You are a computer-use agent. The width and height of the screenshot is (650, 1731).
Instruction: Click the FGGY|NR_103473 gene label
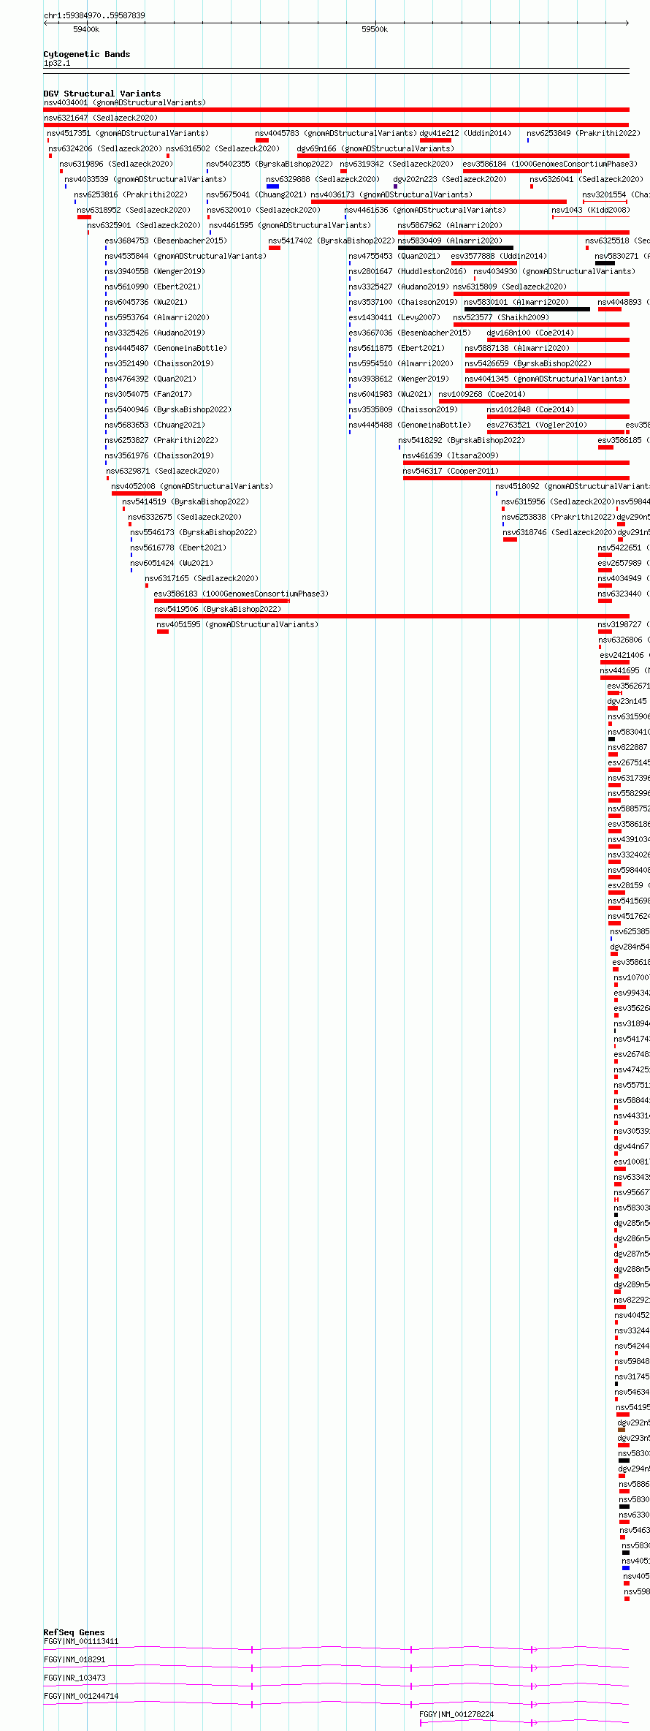coord(74,1678)
